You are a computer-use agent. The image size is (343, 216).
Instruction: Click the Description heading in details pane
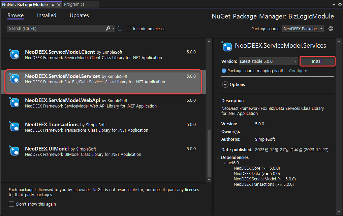232,100
